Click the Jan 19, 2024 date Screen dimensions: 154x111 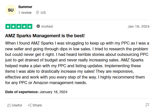pos(138,26)
